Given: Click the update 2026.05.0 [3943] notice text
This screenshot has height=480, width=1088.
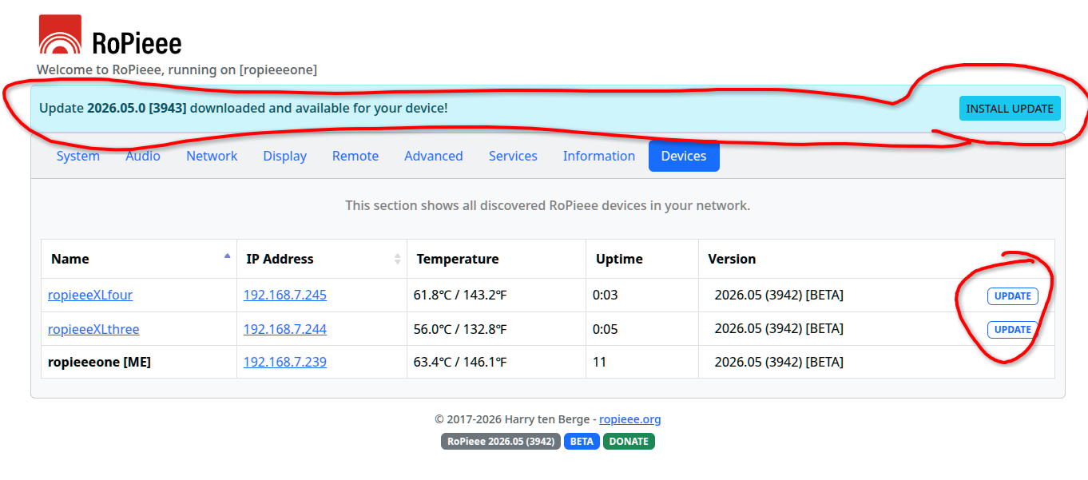Looking at the screenshot, I should coord(244,108).
